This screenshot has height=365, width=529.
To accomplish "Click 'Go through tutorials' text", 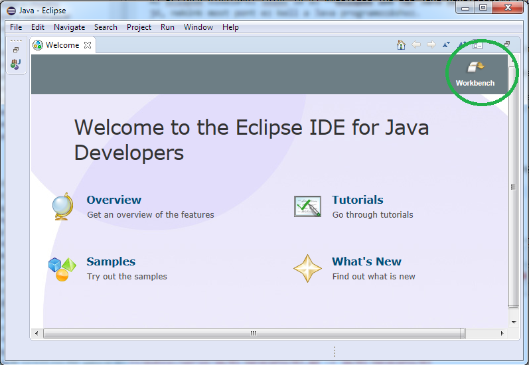I will 373,214.
